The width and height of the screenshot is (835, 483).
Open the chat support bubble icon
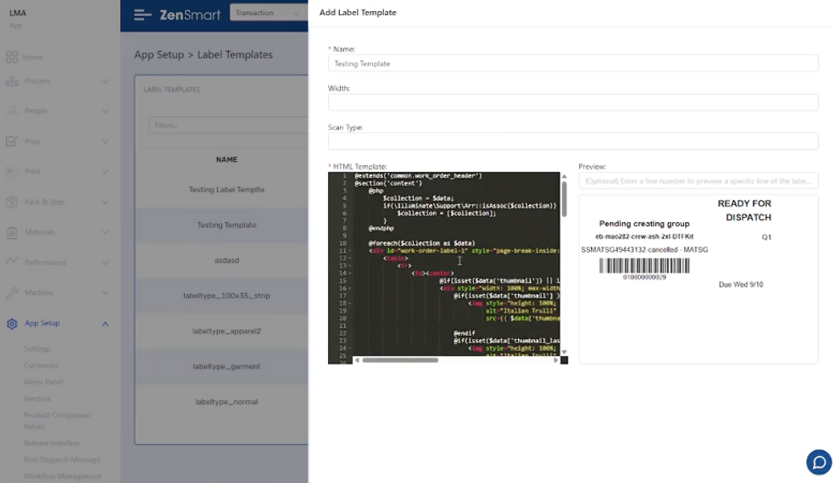pos(819,462)
